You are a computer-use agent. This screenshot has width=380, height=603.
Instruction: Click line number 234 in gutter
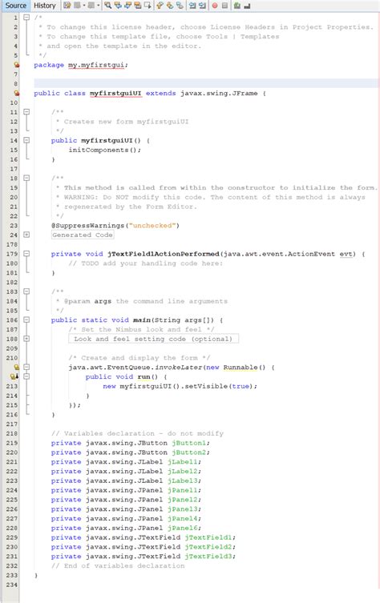tap(11, 585)
